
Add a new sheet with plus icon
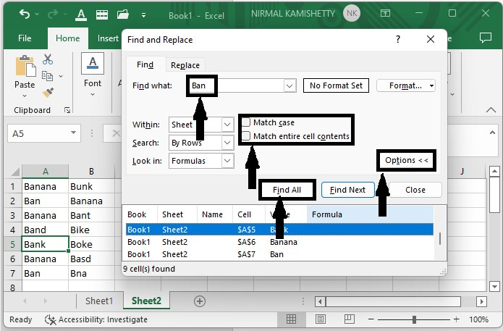pyautogui.click(x=200, y=301)
